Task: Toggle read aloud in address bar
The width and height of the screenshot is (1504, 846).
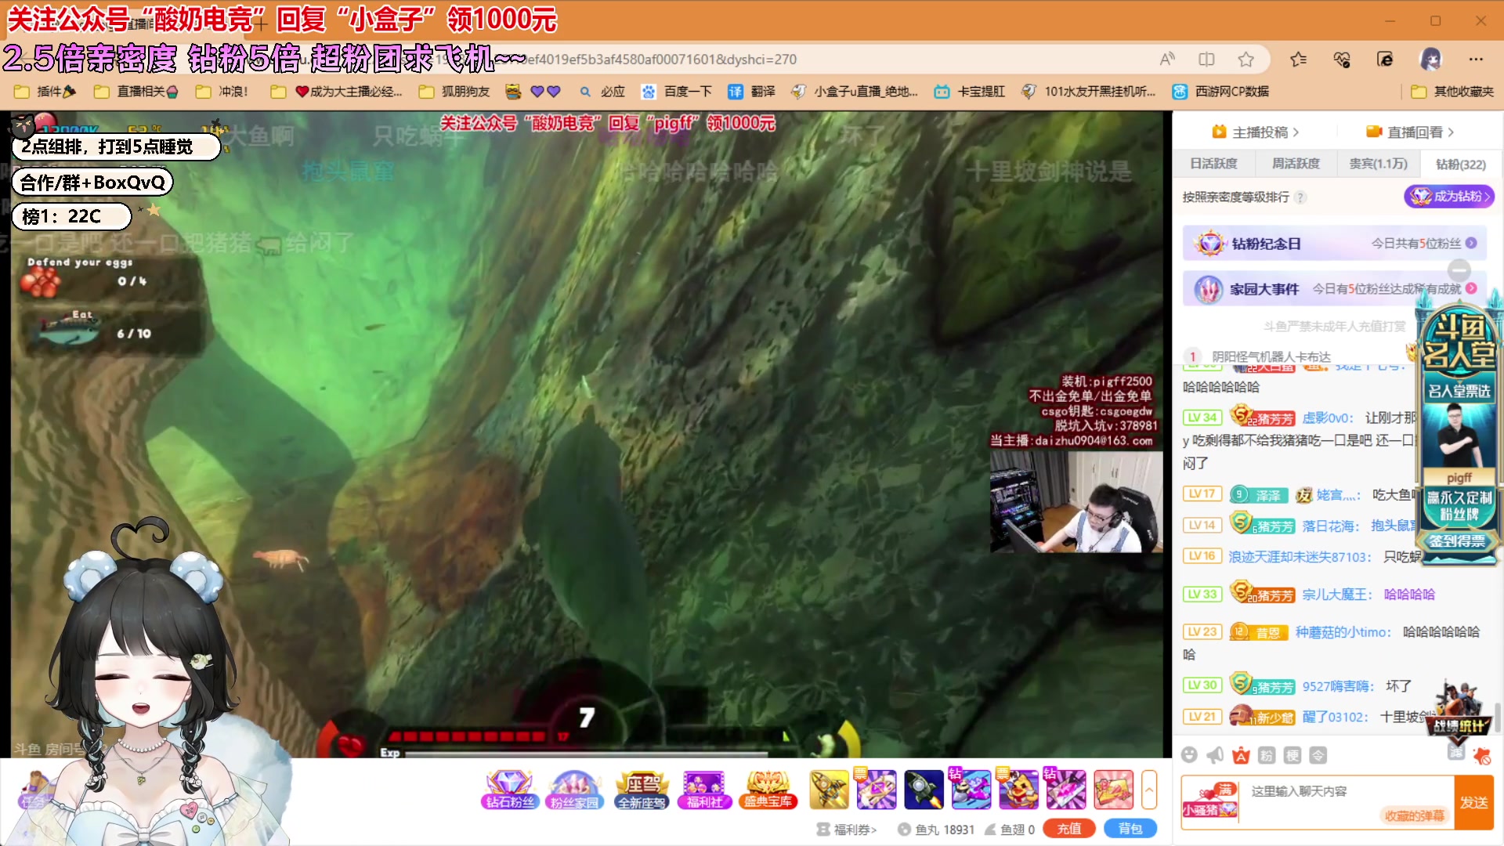Action: pos(1167,60)
